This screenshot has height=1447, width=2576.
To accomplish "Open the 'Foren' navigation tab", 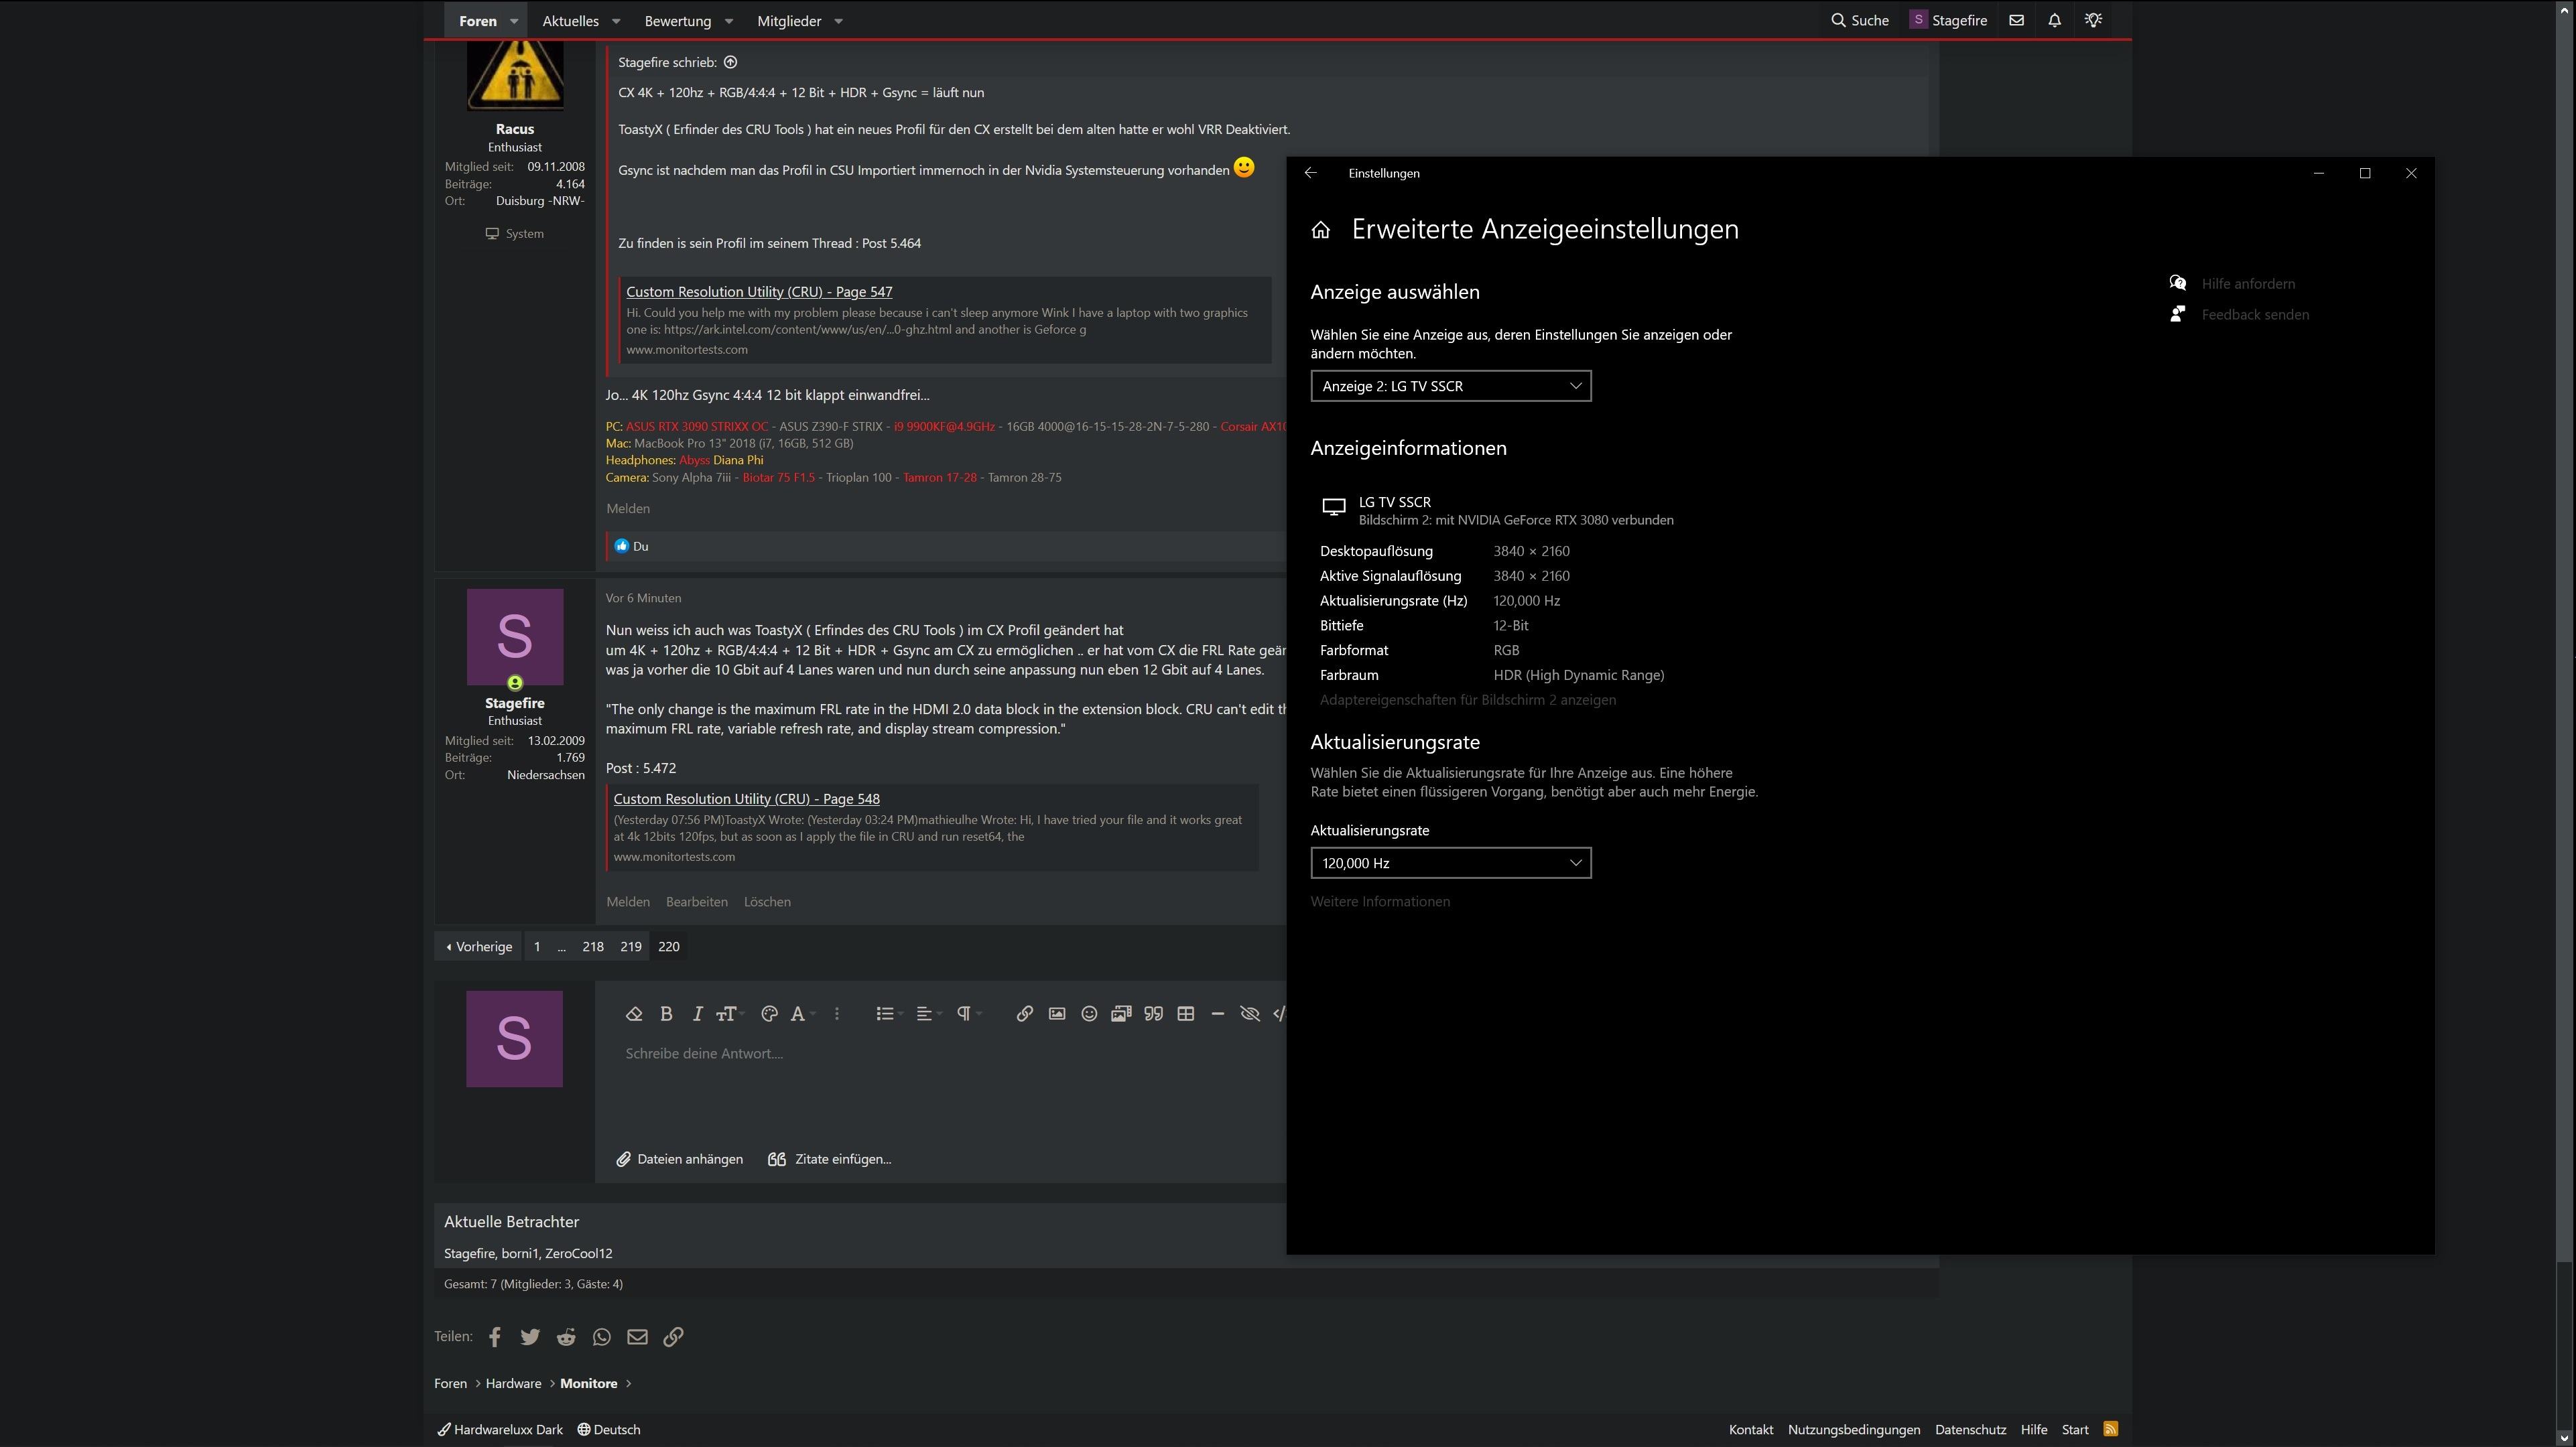I will 478,21.
